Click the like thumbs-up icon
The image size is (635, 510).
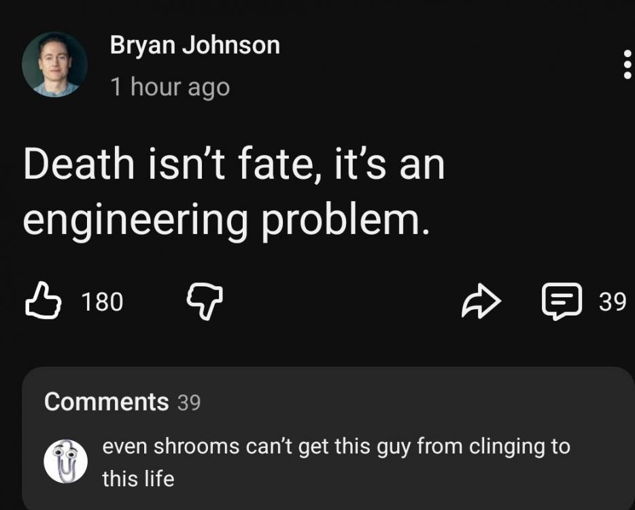point(42,299)
